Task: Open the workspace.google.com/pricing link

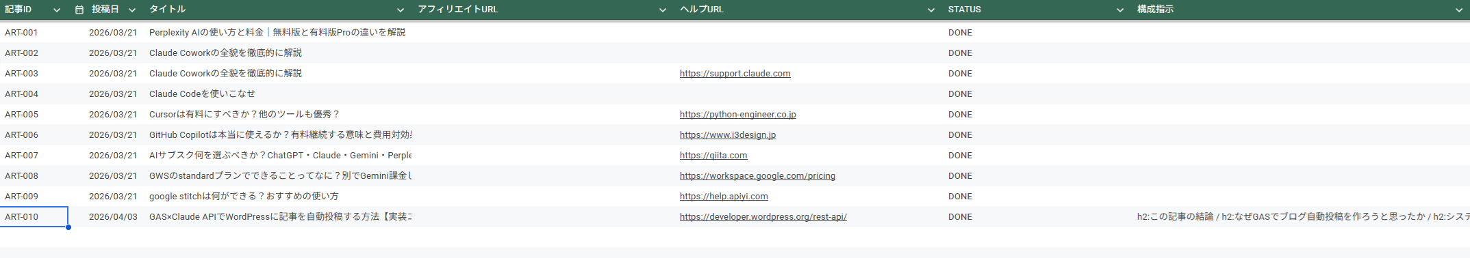Action: [757, 176]
